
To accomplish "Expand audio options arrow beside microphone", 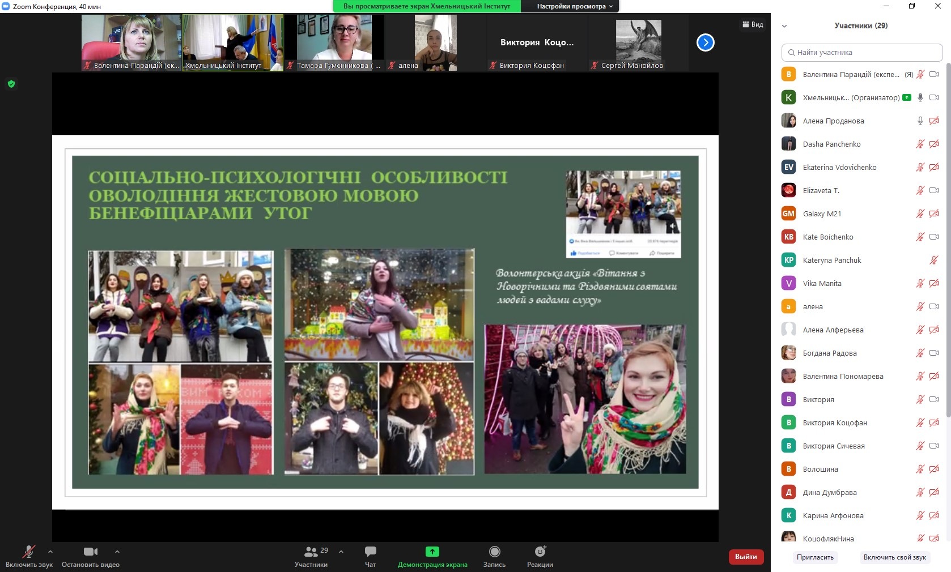I will coord(50,551).
